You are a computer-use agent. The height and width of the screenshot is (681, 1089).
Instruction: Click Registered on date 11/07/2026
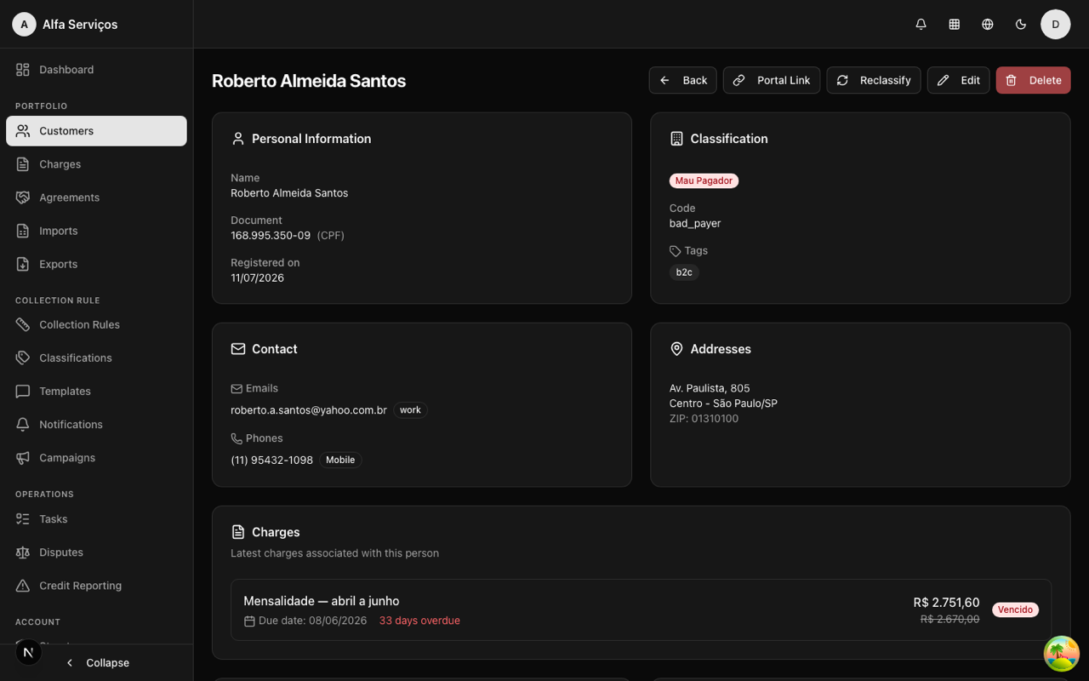[x=257, y=278]
